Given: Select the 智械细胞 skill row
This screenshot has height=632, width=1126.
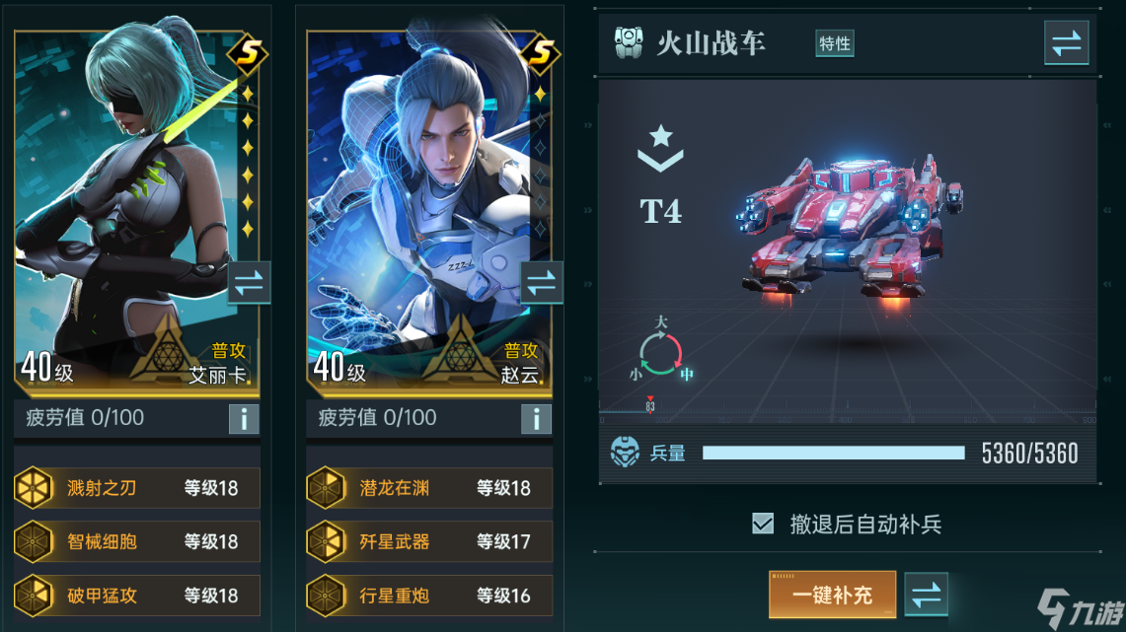Looking at the screenshot, I should tap(137, 541).
